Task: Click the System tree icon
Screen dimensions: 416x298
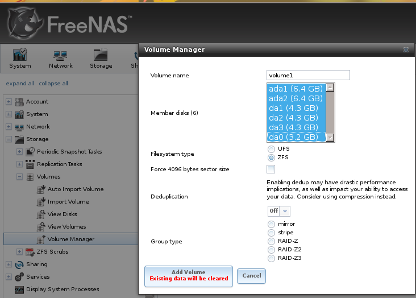Action: 19,114
